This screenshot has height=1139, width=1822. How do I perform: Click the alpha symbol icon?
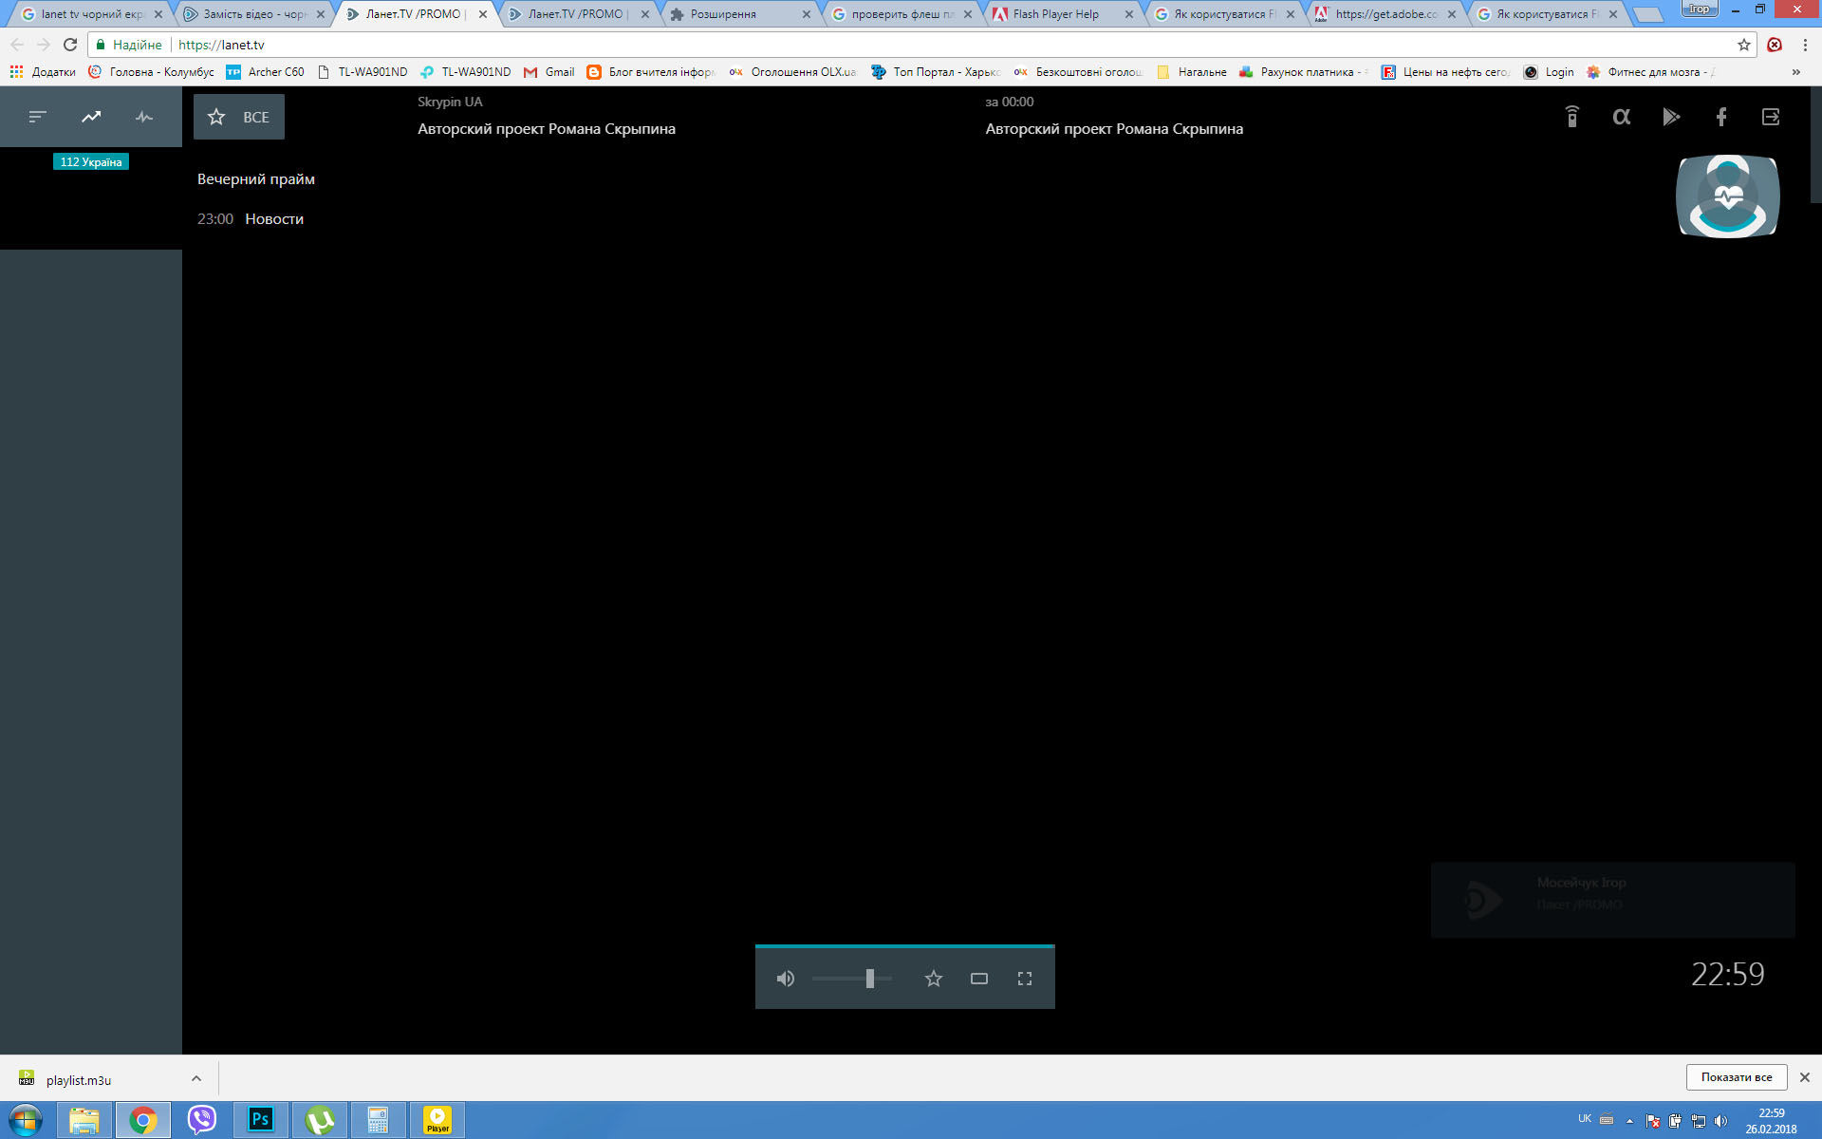tap(1621, 117)
